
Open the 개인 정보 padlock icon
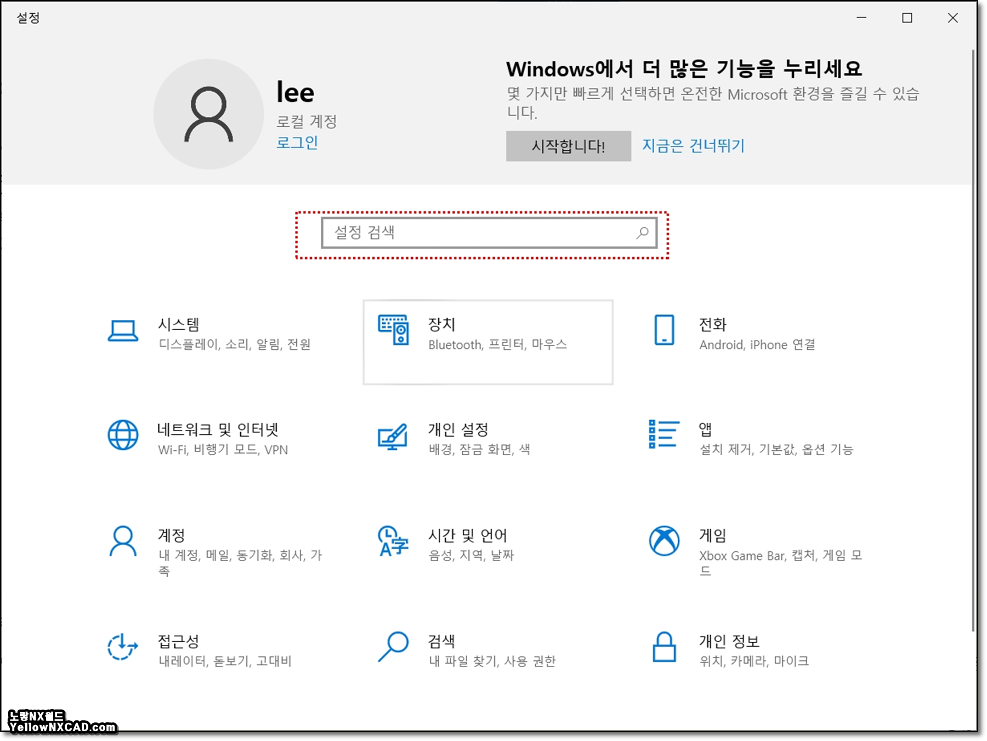664,647
